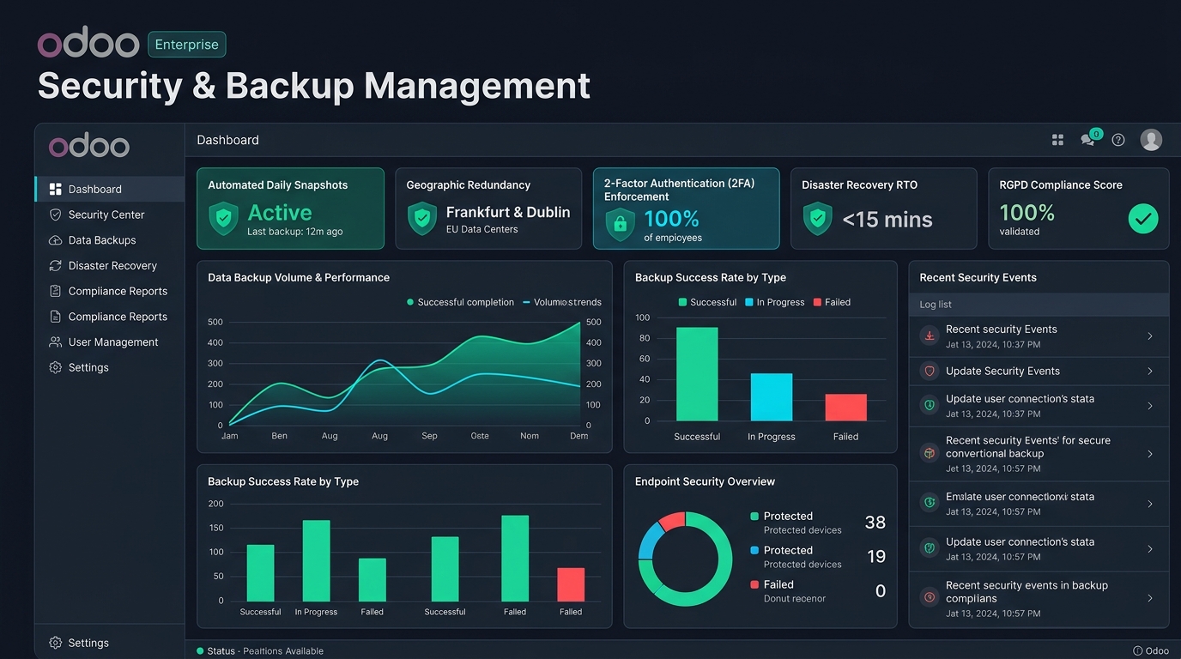1181x659 pixels.
Task: Click the shield icon in Geographic Redundancy card
Action: [x=421, y=219]
